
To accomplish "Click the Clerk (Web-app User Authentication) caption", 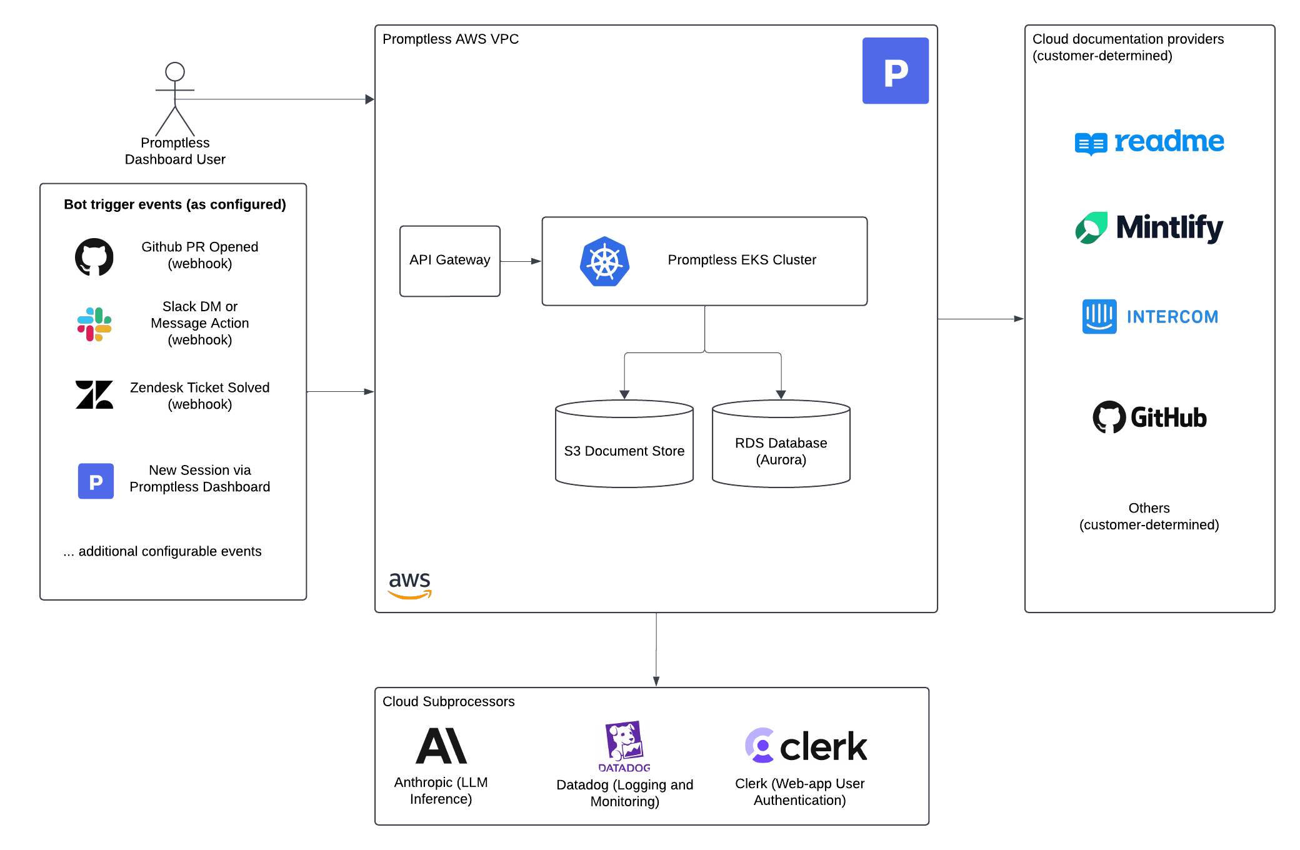I will click(x=800, y=792).
